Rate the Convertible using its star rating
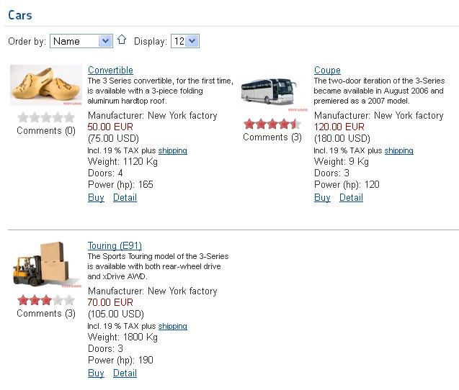The image size is (459, 390). click(45, 117)
